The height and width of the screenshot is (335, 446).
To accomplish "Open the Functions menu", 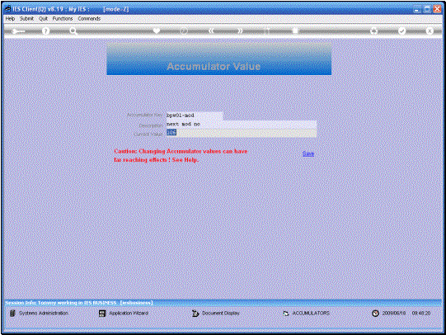I will pyautogui.click(x=63, y=18).
